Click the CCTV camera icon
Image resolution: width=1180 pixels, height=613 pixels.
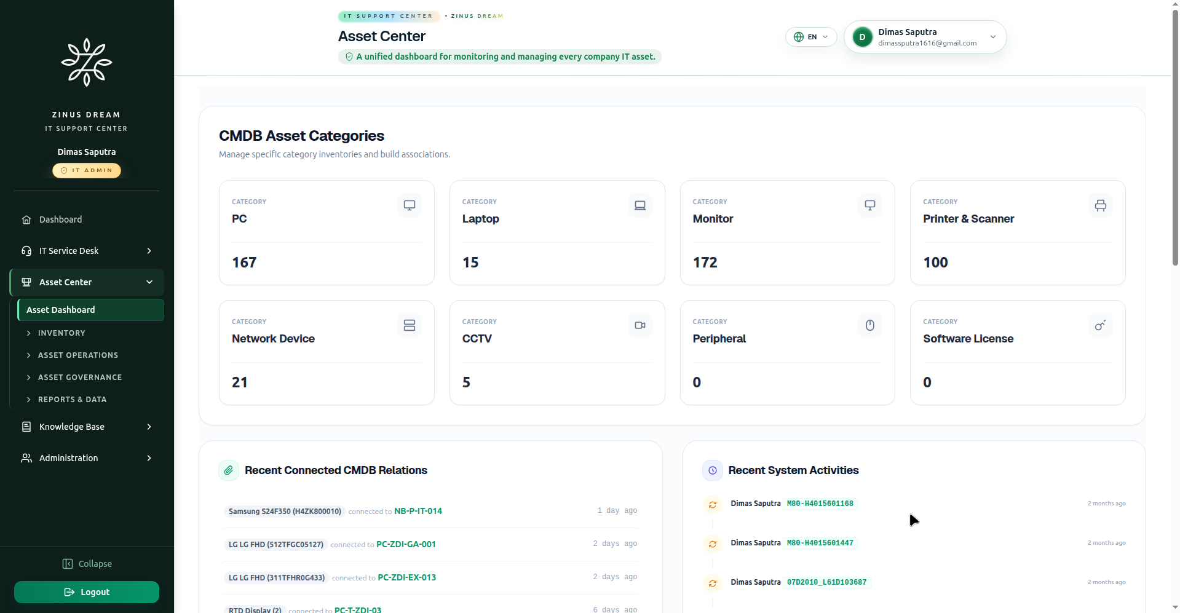tap(640, 325)
